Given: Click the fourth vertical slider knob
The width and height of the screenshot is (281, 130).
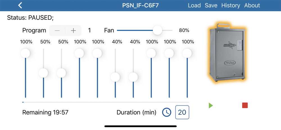Looking at the screenshot, I should coord(79,53).
